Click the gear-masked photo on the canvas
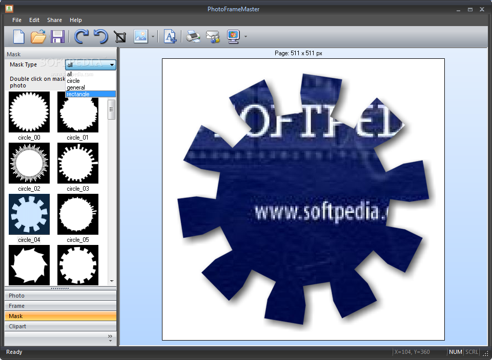Screen dimensions: 492x360 point(303,199)
